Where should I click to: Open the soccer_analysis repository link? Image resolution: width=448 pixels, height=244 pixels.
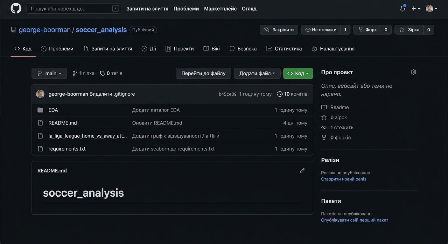pyautogui.click(x=101, y=30)
